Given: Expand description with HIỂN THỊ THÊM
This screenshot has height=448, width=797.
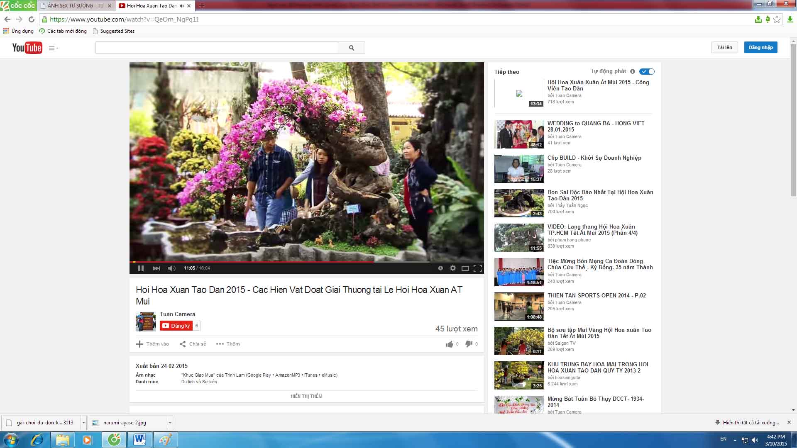Looking at the screenshot, I should click(x=306, y=396).
